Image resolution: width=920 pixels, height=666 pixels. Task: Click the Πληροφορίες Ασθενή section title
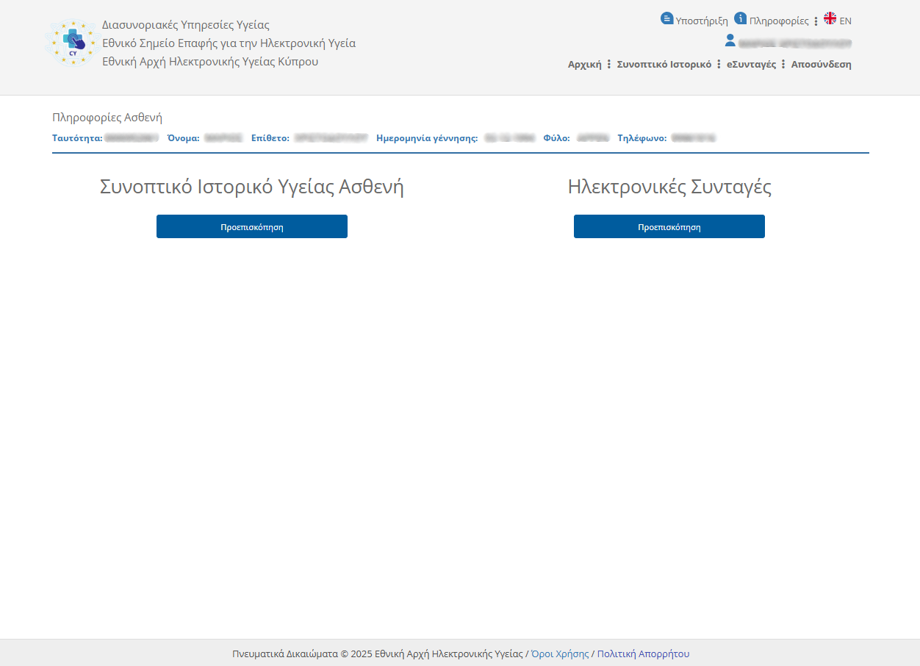coord(107,118)
